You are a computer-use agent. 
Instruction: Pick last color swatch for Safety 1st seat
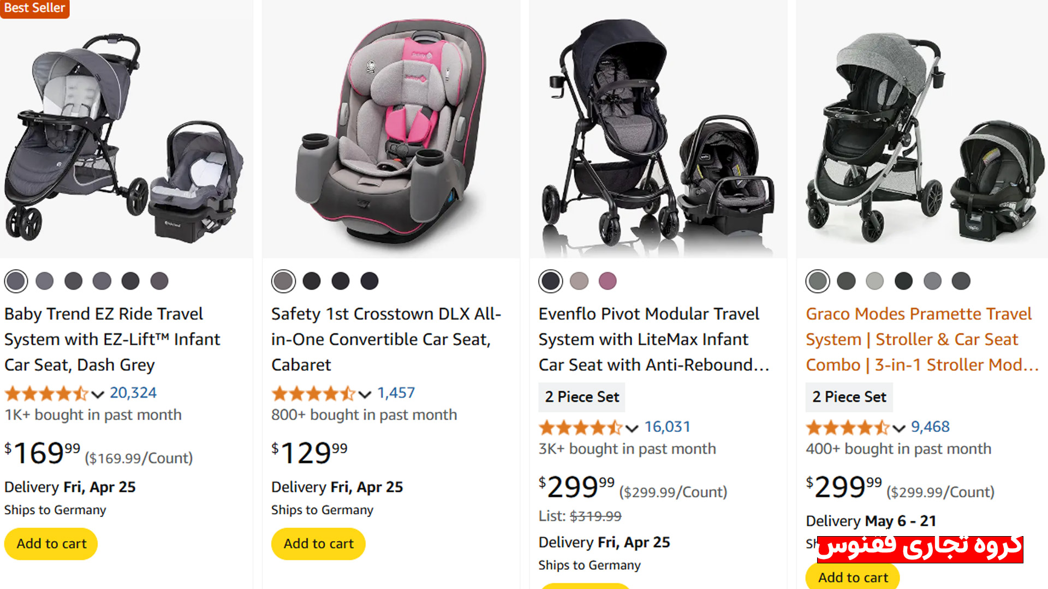point(370,281)
